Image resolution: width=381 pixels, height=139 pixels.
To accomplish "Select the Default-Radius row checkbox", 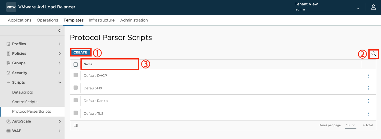I will [76, 100].
